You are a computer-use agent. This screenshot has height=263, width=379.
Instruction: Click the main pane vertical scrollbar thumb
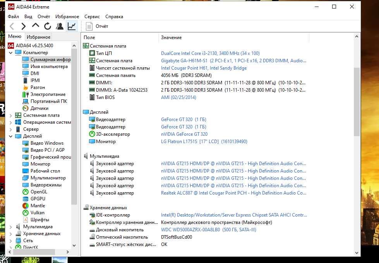click(357, 101)
